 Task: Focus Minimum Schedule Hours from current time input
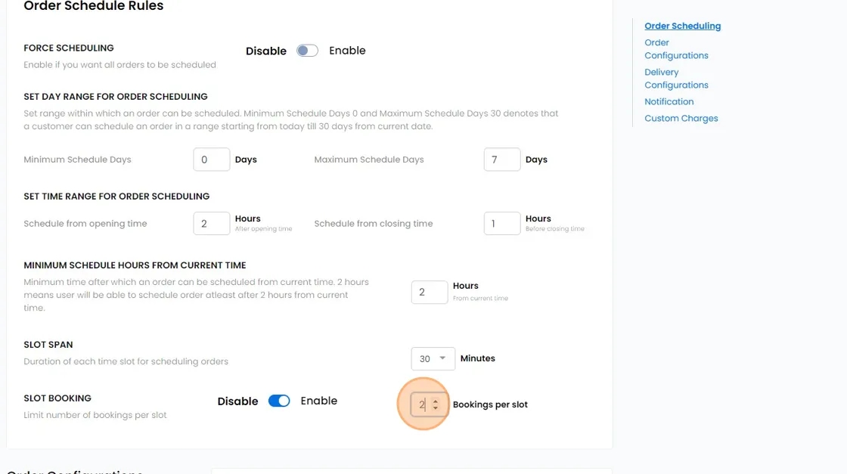429,293
